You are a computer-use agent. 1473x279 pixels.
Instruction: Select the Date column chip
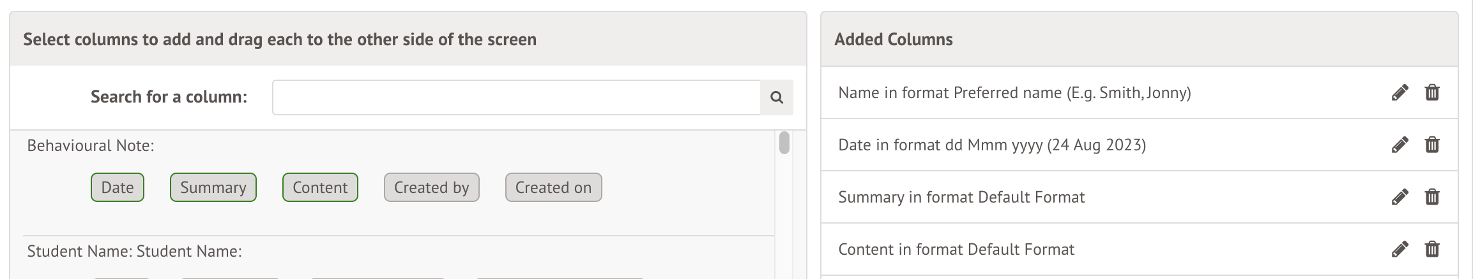pyautogui.click(x=118, y=187)
